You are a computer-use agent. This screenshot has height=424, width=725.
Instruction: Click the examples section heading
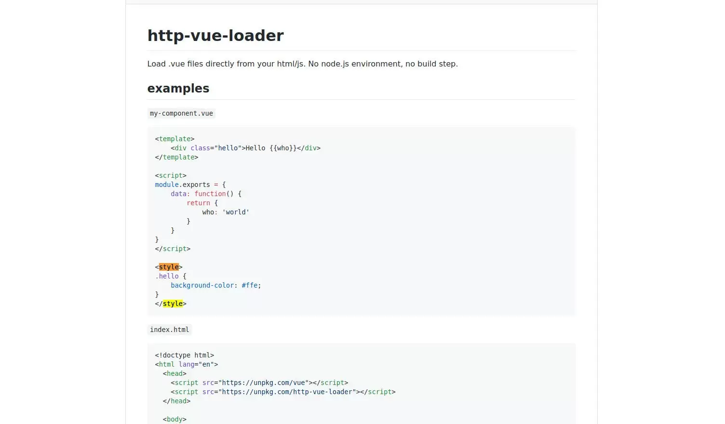point(178,89)
